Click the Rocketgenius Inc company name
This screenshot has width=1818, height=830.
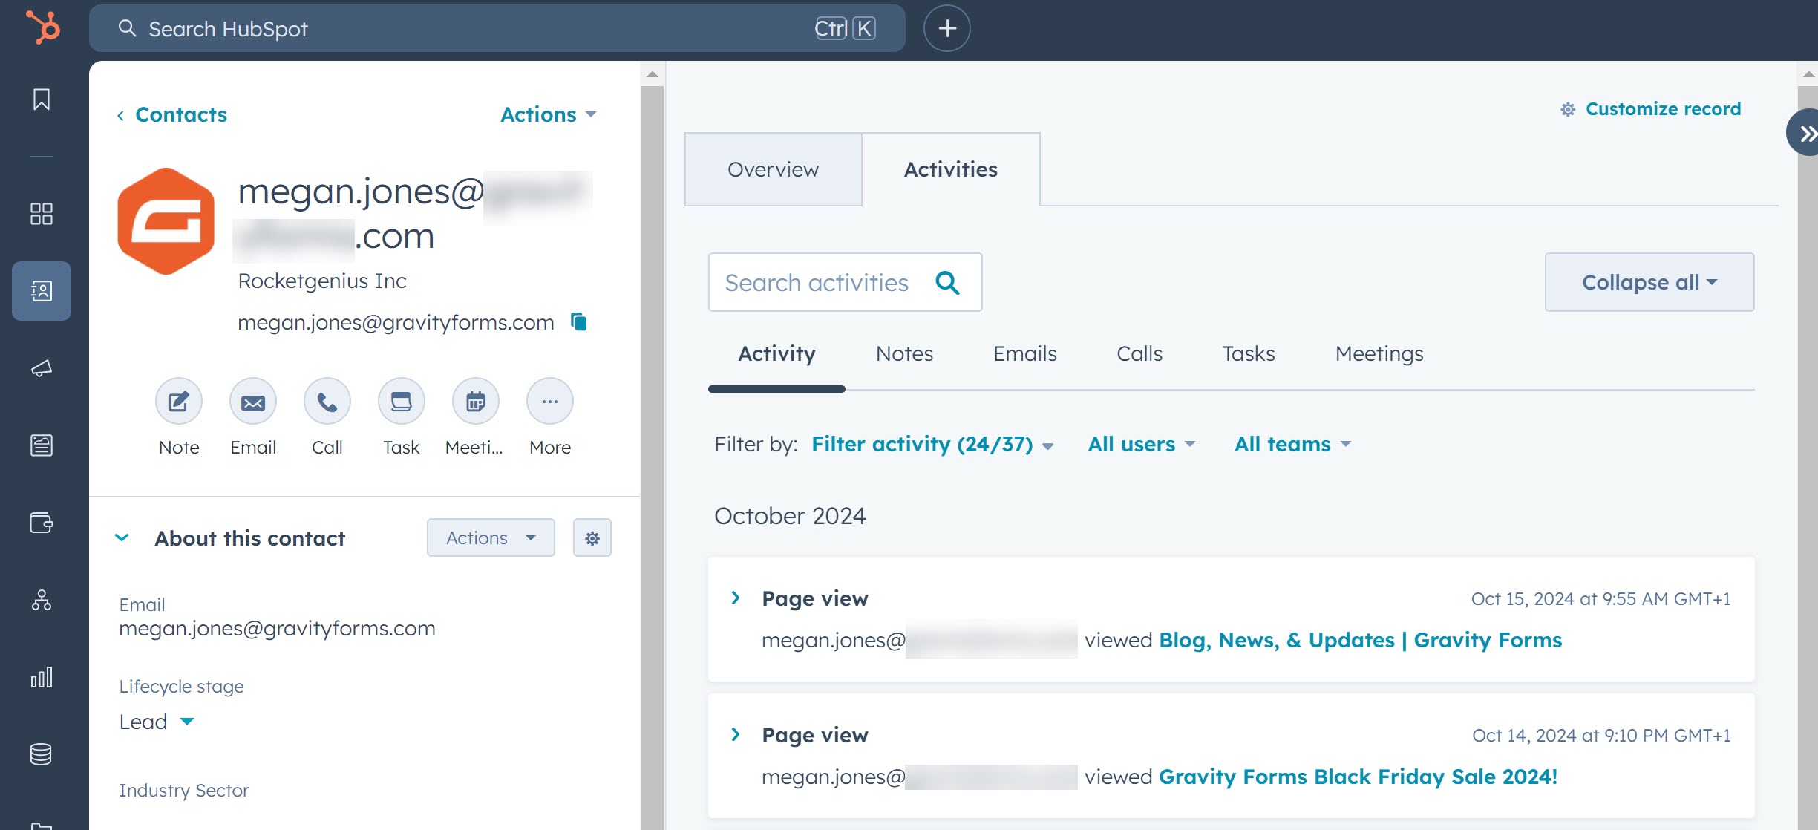point(322,281)
